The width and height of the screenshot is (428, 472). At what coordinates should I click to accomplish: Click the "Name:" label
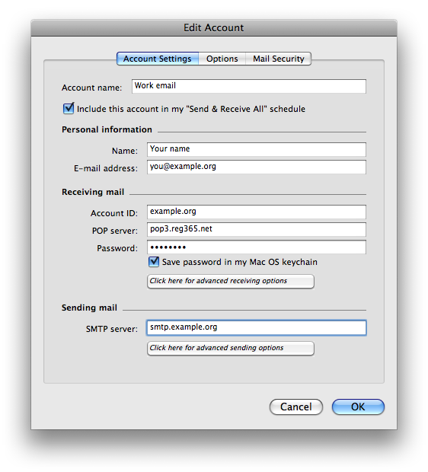[125, 151]
